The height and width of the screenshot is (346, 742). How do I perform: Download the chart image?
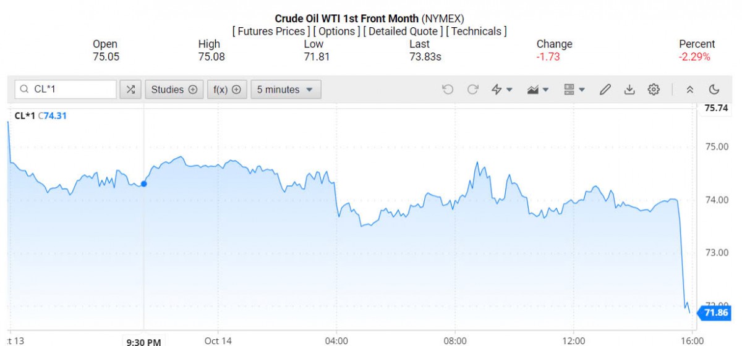click(629, 90)
